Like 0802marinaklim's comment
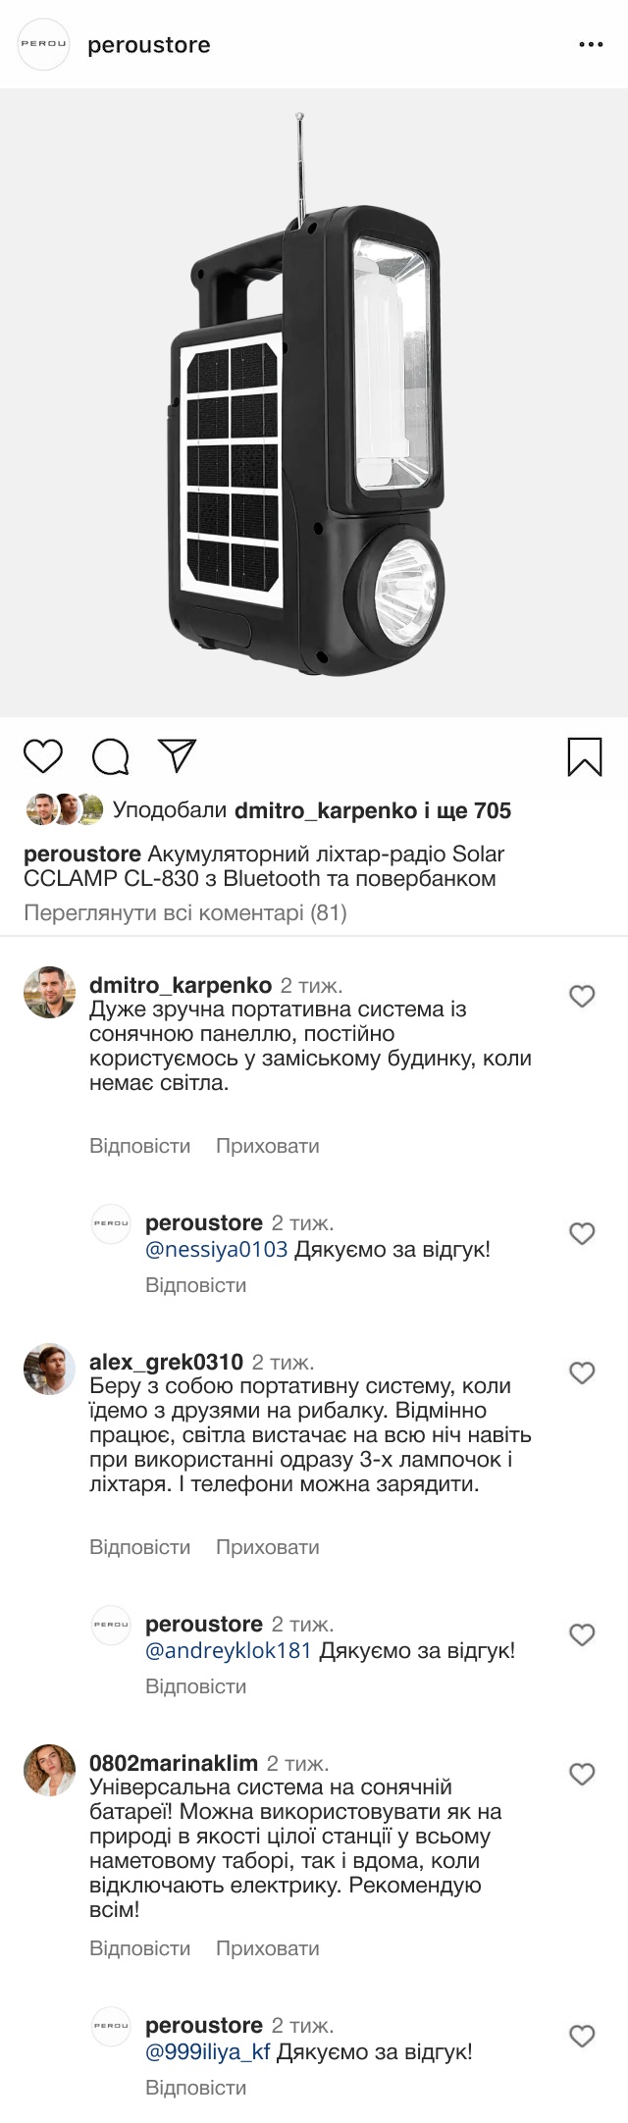 583,1774
